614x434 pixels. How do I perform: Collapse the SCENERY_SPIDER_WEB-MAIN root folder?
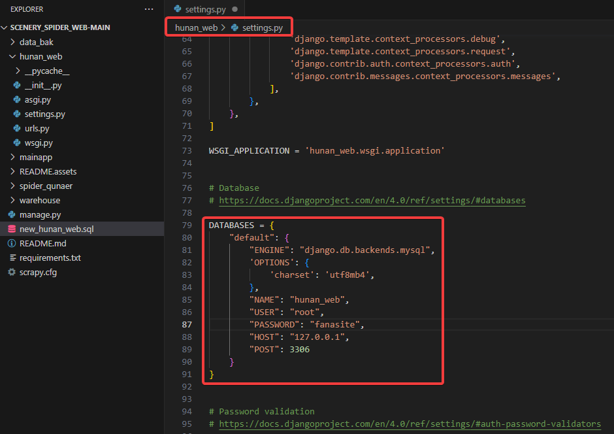pyautogui.click(x=5, y=27)
